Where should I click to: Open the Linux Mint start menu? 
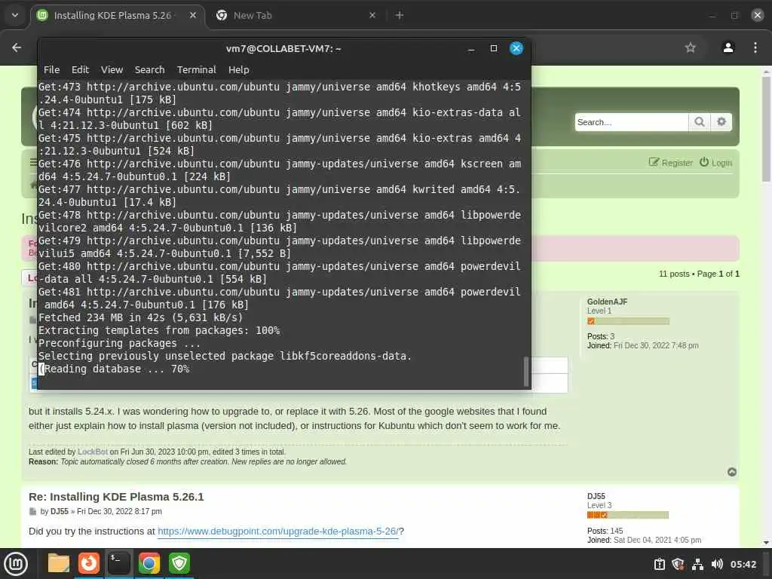16,564
